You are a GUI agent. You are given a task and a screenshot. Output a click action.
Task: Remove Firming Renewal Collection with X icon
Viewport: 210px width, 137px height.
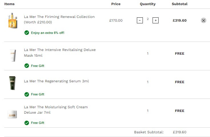[203, 21]
